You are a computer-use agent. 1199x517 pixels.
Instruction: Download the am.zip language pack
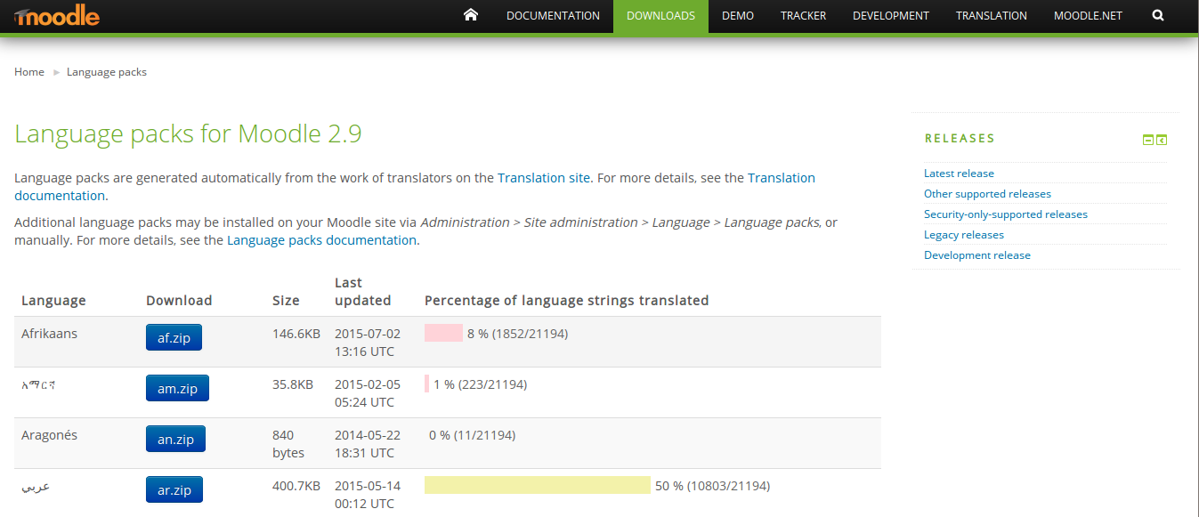click(177, 389)
